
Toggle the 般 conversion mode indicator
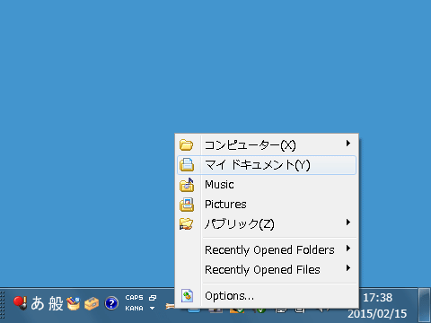click(x=56, y=303)
